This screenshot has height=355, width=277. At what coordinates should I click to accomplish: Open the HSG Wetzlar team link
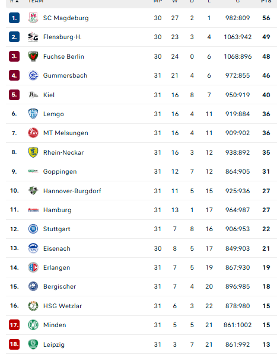click(62, 306)
